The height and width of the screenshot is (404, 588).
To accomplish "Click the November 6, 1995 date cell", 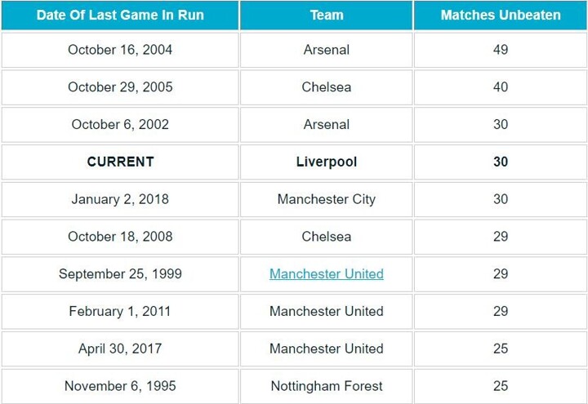I will [120, 386].
